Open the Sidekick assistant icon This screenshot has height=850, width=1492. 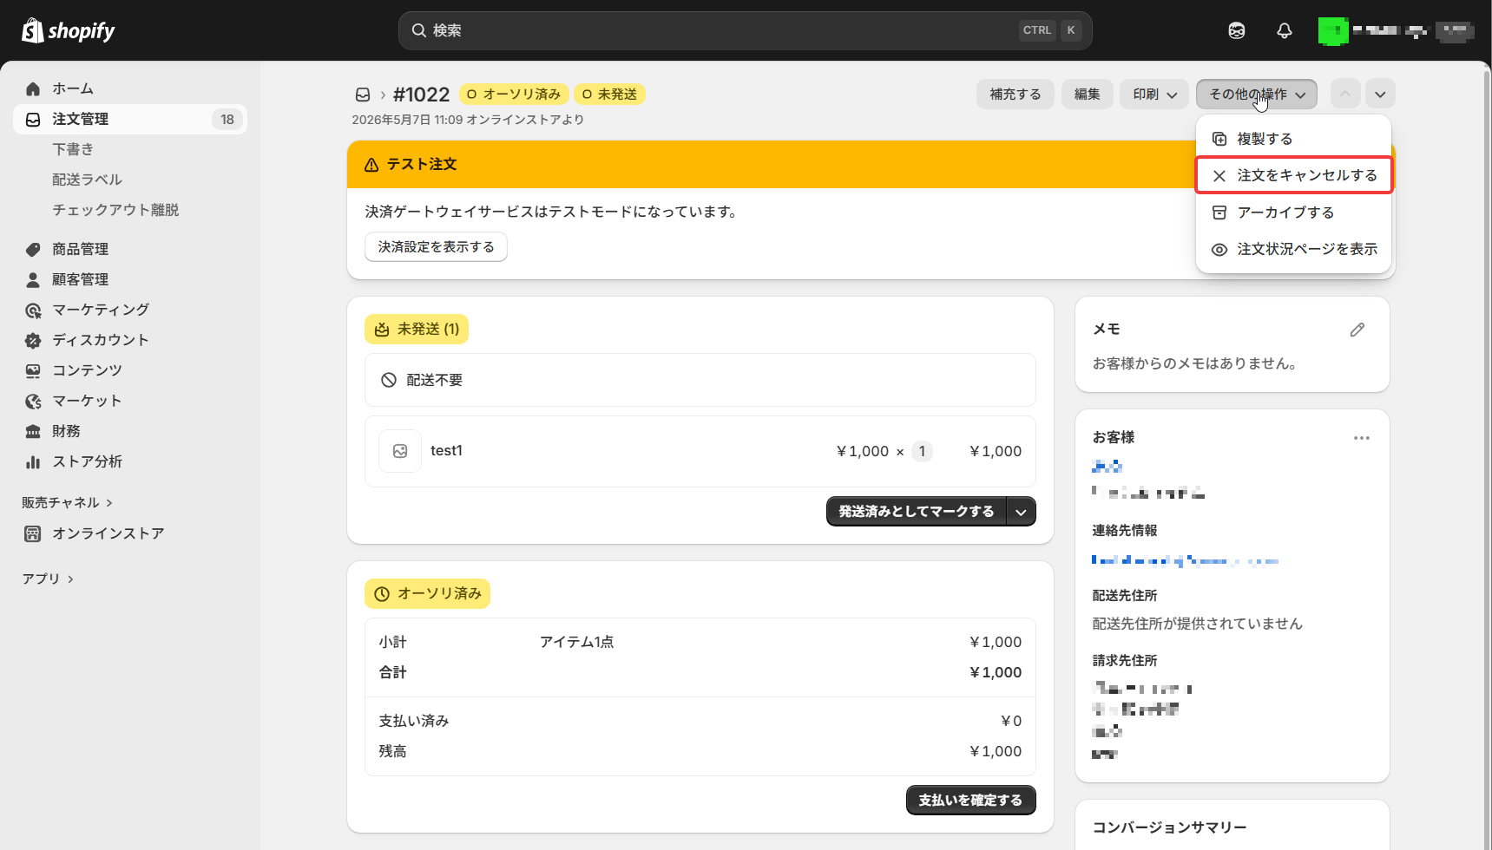click(x=1237, y=30)
